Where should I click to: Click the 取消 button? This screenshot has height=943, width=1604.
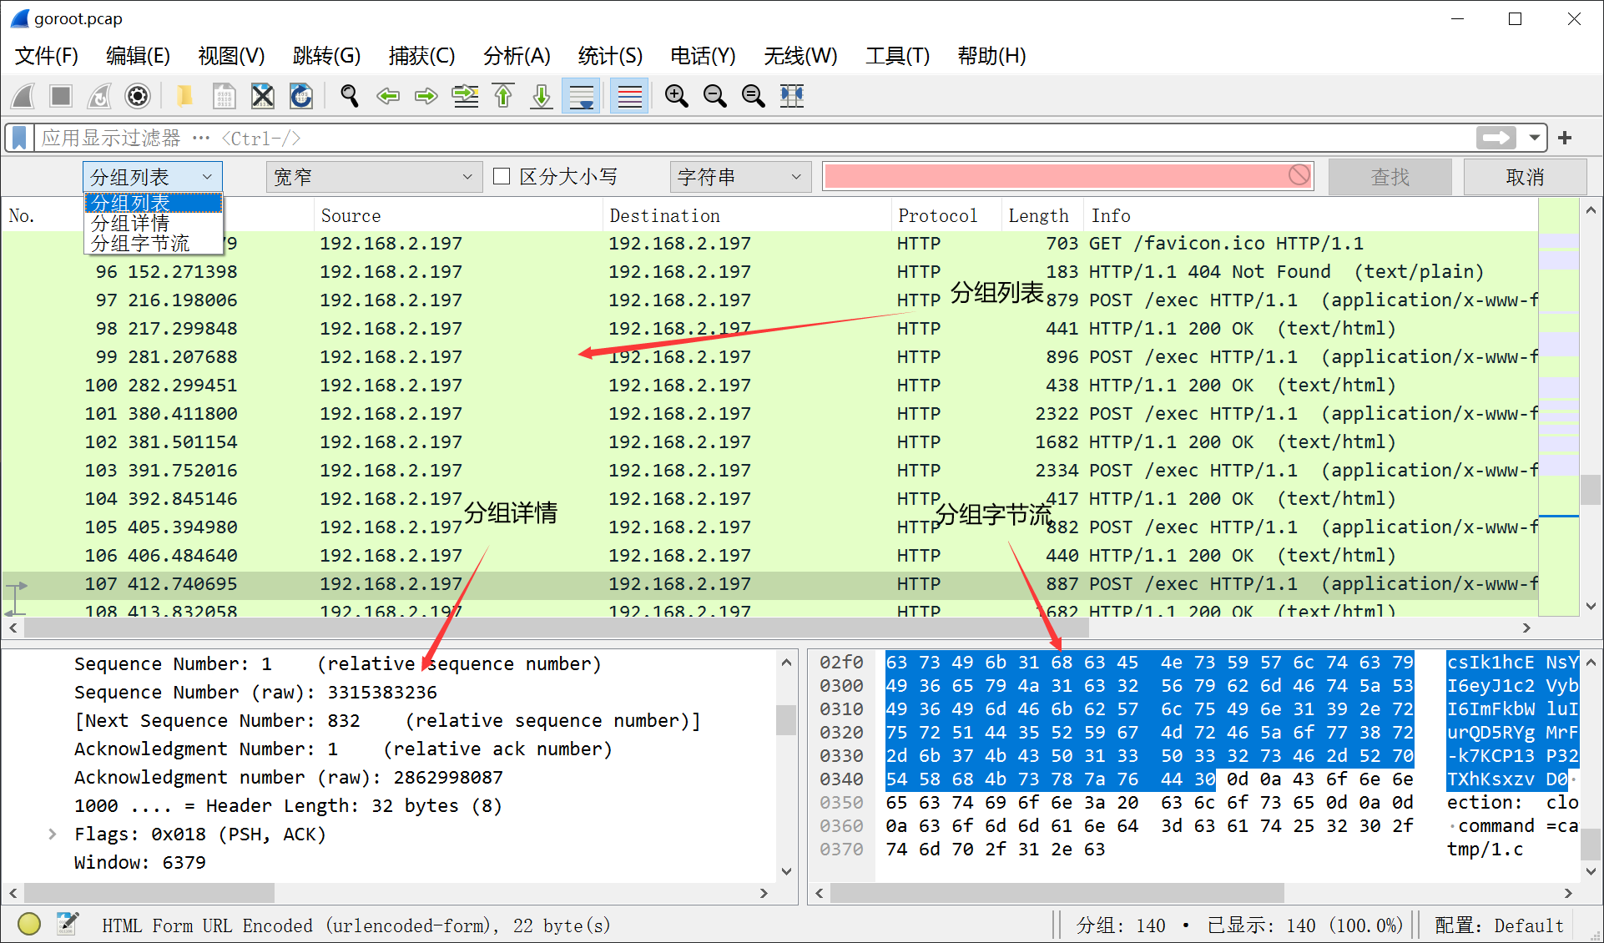coord(1524,177)
